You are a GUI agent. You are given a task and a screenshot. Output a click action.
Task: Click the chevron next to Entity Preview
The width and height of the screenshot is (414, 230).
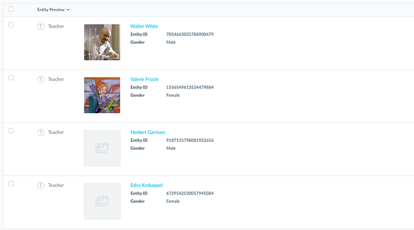pyautogui.click(x=68, y=10)
